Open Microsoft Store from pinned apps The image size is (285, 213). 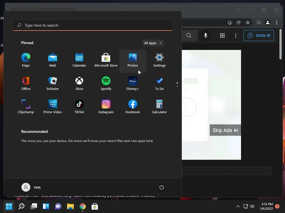point(106,60)
